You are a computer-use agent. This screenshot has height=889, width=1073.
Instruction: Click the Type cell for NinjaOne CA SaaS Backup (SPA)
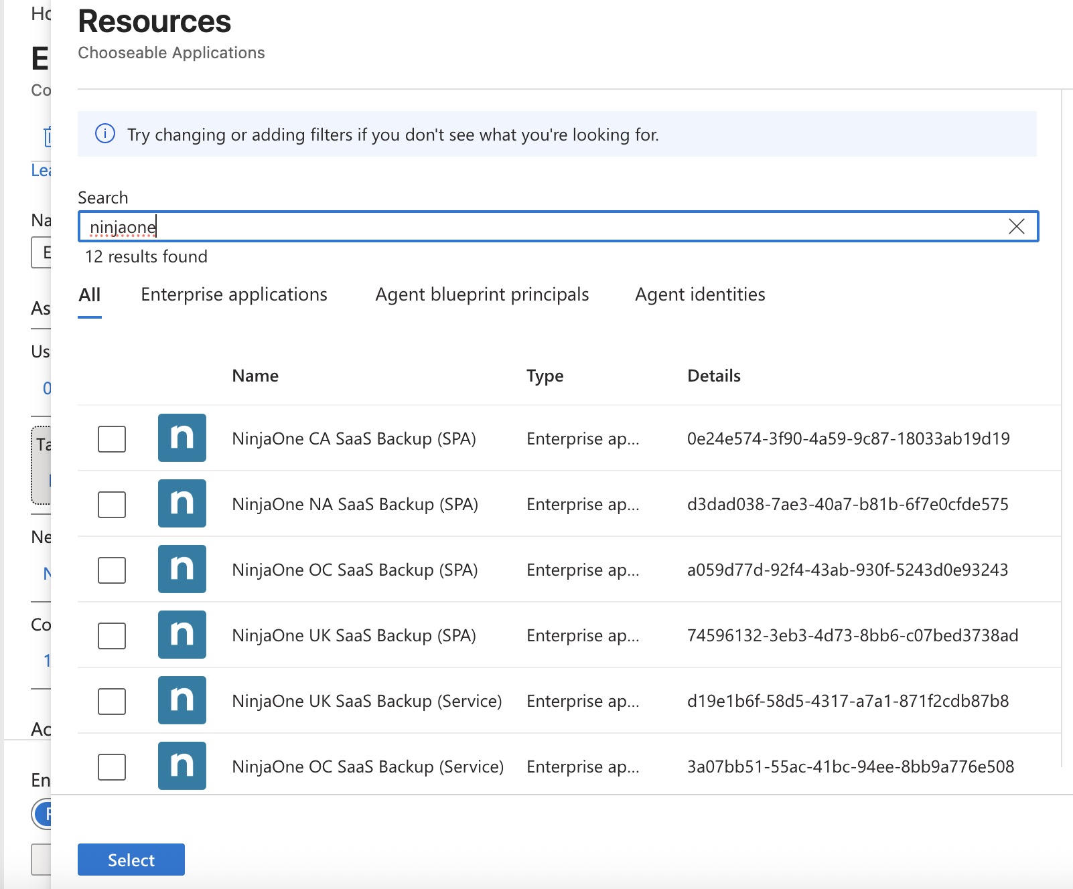[x=583, y=438]
